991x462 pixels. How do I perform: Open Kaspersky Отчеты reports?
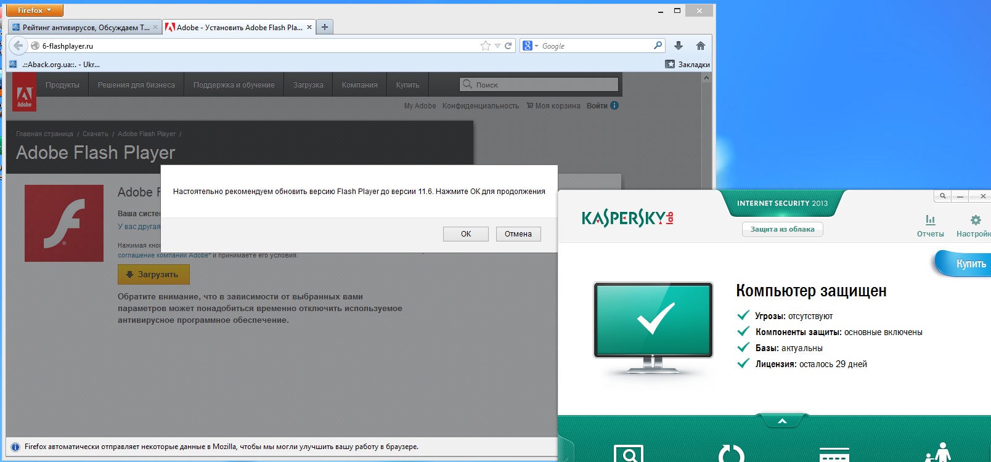pos(930,226)
